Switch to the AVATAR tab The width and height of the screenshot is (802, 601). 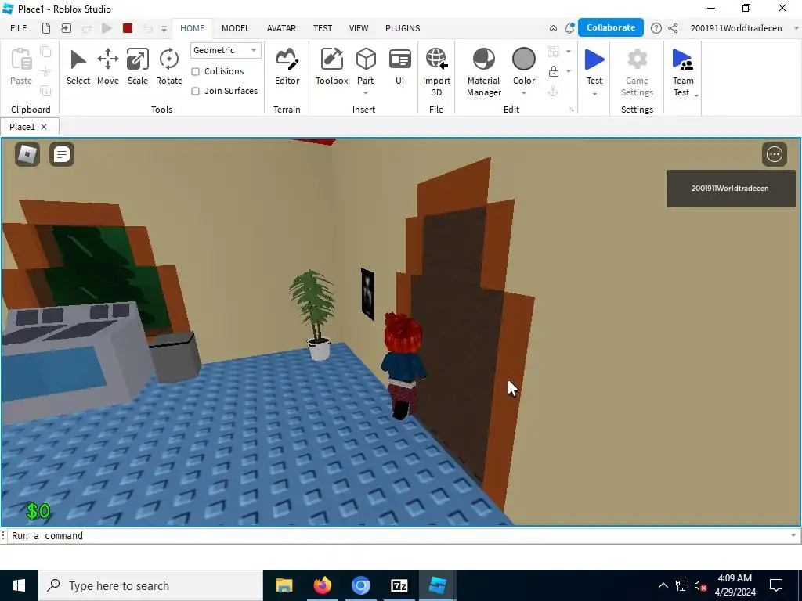click(x=281, y=28)
